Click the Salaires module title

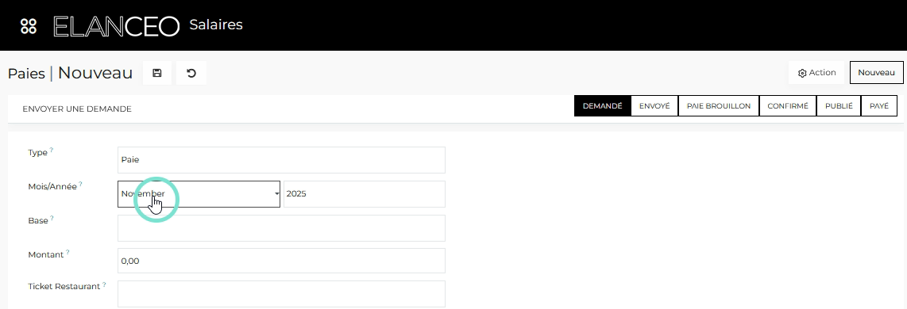coord(216,25)
